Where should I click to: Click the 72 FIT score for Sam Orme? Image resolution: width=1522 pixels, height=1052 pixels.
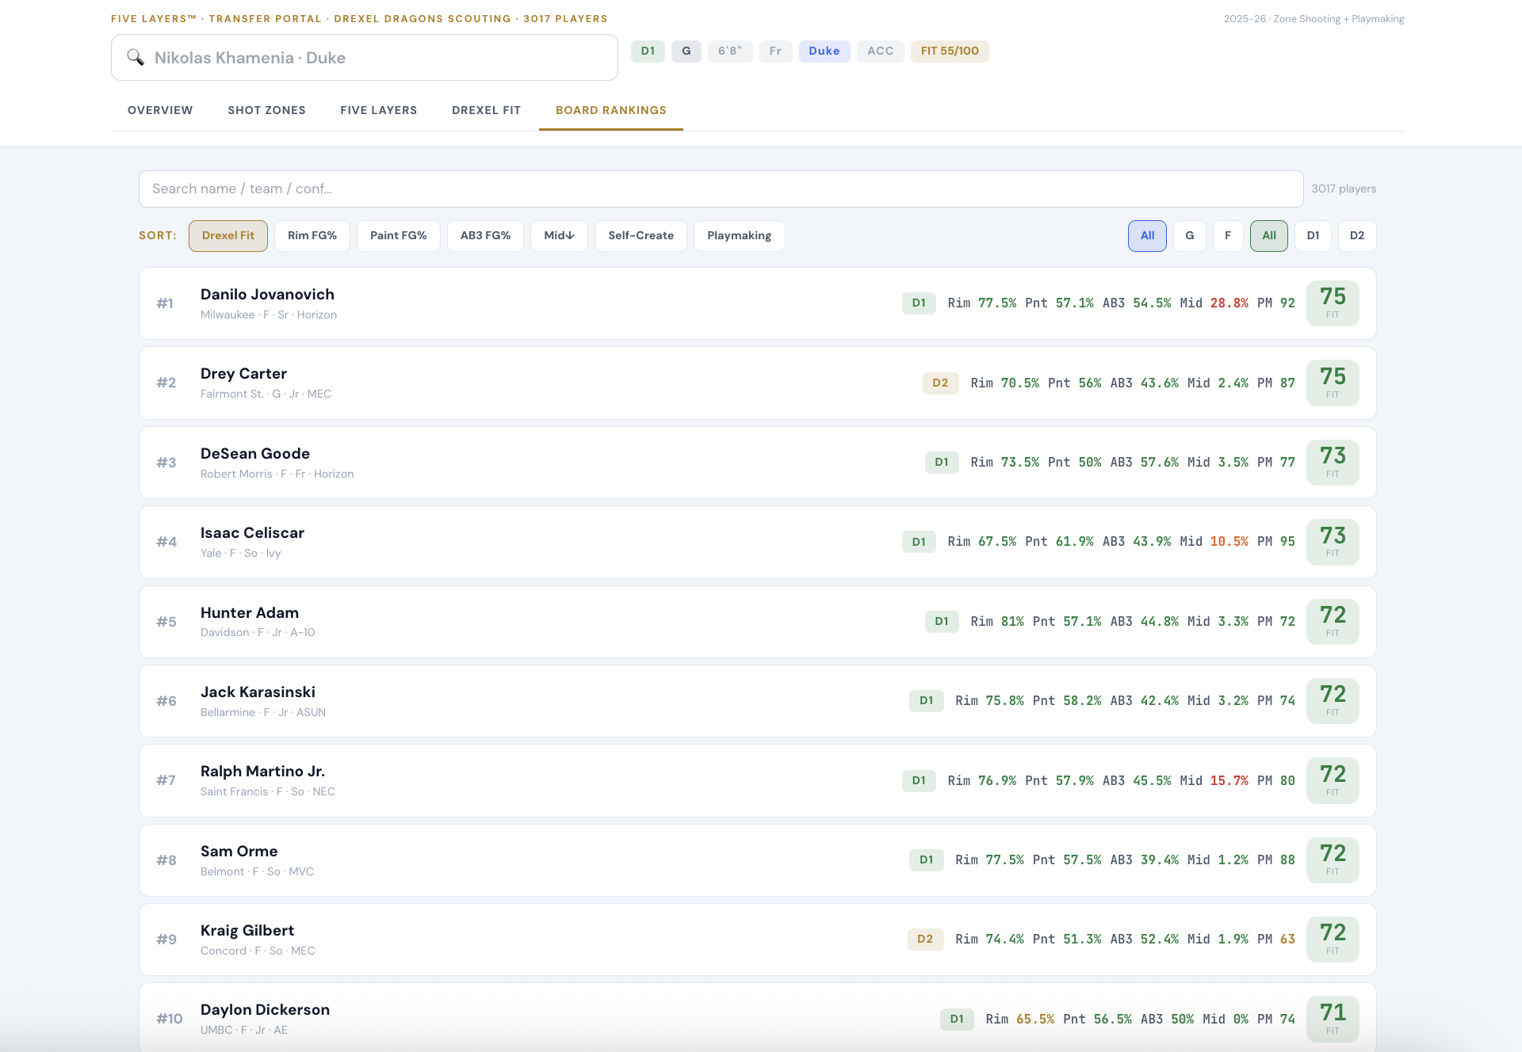tap(1333, 860)
